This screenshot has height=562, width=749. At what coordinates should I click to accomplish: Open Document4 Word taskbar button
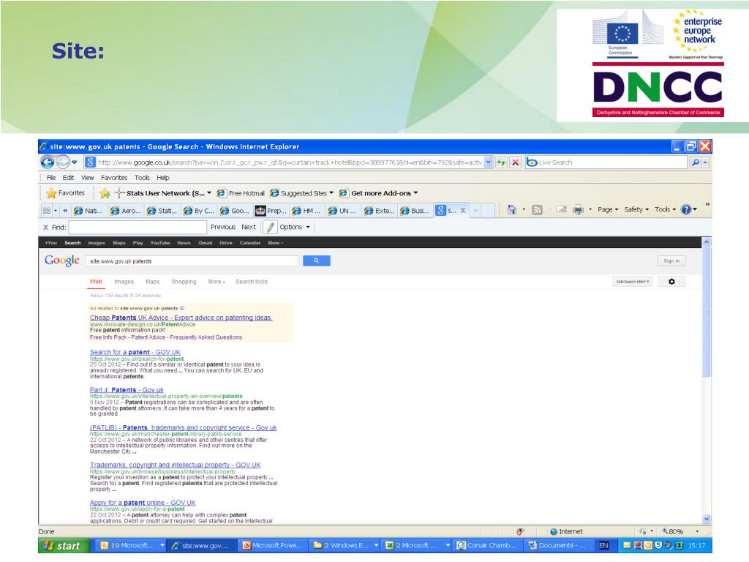coord(557,545)
